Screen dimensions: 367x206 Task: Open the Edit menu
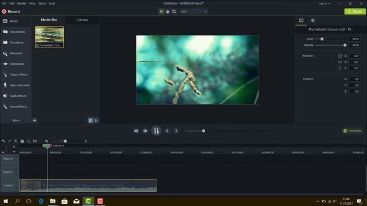(x=11, y=3)
